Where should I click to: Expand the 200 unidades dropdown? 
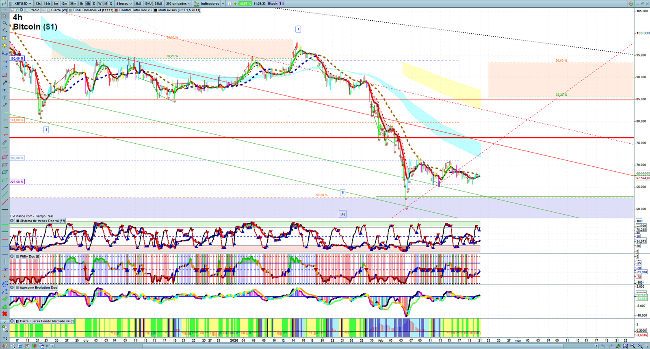point(178,4)
